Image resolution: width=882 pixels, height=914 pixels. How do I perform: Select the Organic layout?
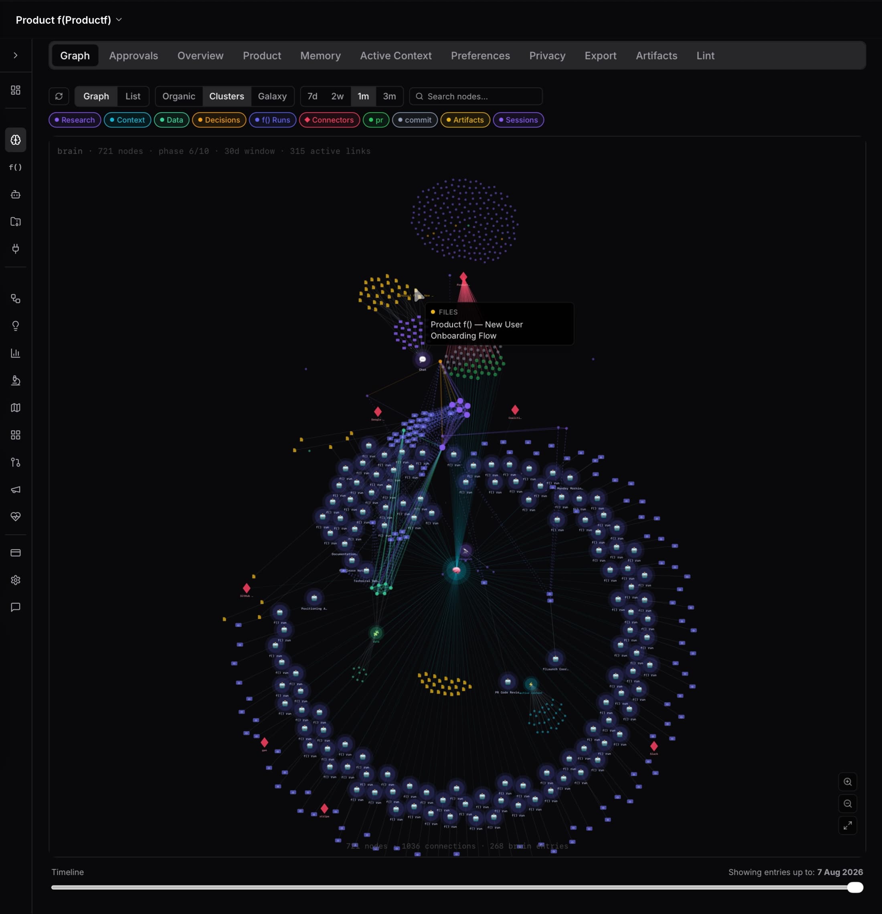[x=179, y=96]
